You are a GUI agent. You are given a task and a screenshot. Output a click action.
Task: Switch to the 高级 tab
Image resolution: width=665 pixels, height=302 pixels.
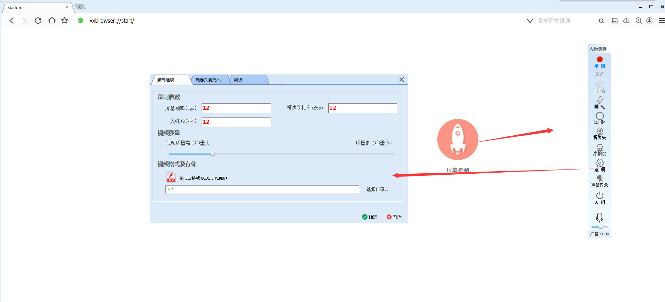(x=248, y=80)
